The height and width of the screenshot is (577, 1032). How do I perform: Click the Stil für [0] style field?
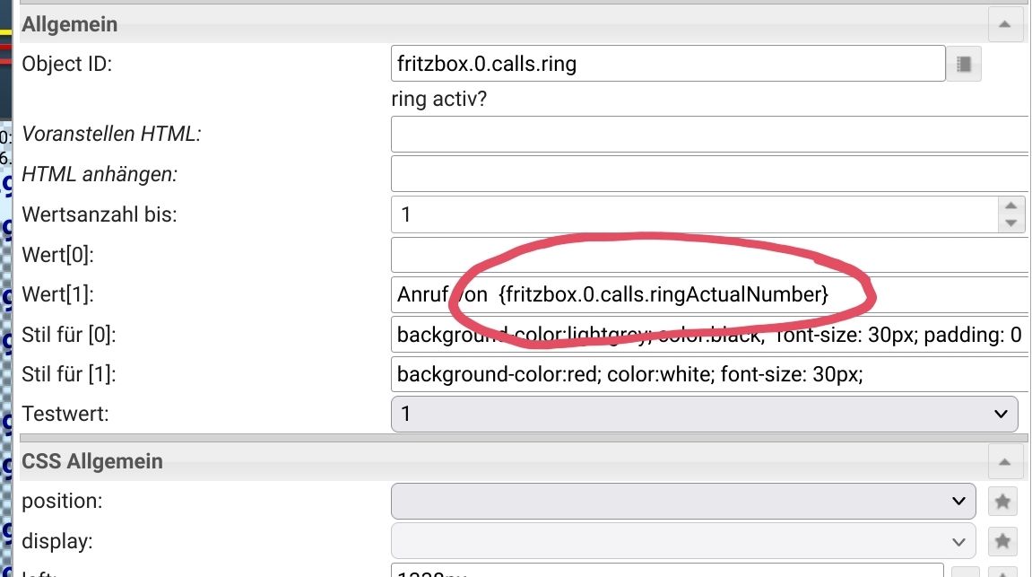pyautogui.click(x=708, y=336)
